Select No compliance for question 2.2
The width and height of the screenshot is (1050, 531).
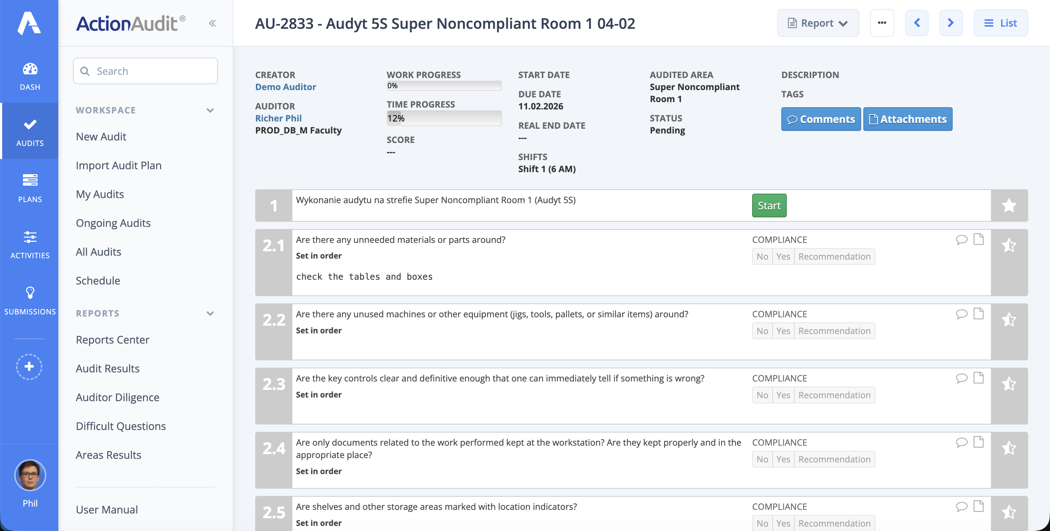(x=762, y=331)
